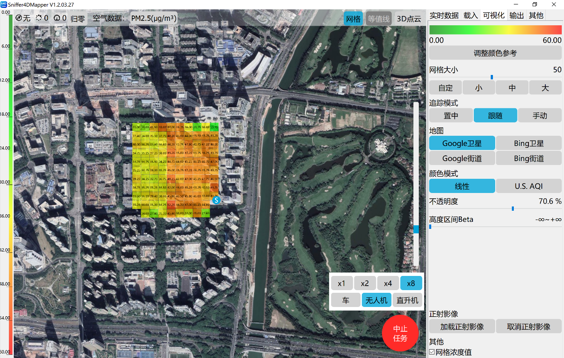Click the Sniffer4DMapper app logo
This screenshot has height=358, width=564.
click(4, 4)
